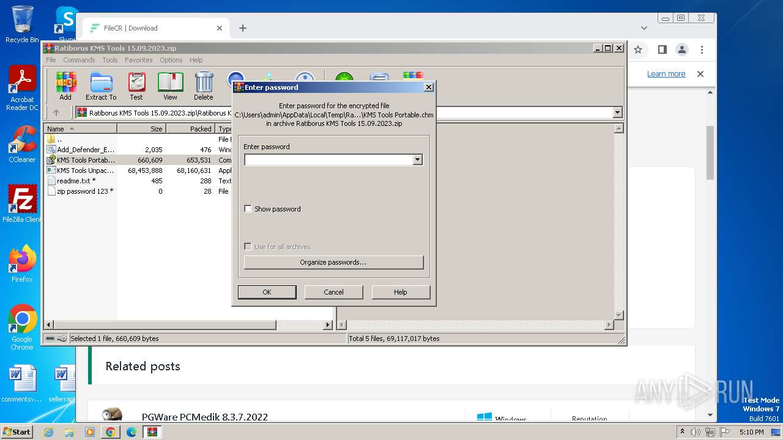Open the Google Chrome desktop icon
783x440 pixels.
point(22,328)
